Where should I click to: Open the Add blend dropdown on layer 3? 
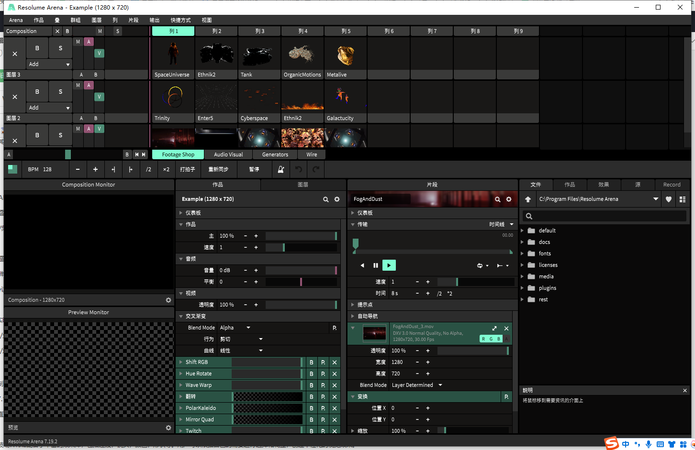(49, 64)
